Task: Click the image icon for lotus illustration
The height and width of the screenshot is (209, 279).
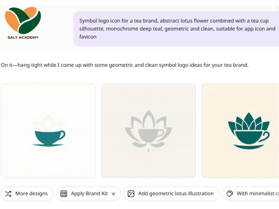Action: coord(131,194)
